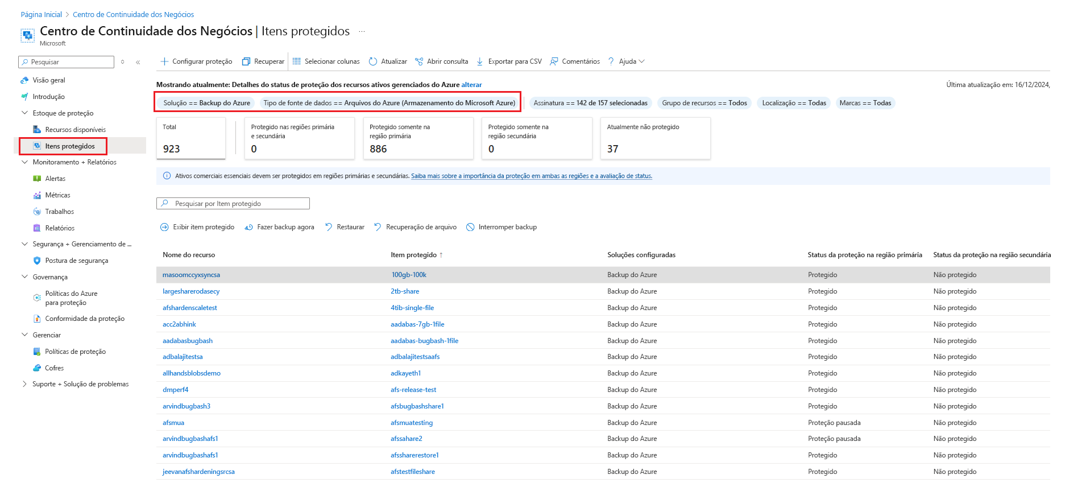Screen dimensions: 1065x495
Task: Click Nome do recurso column header
Action: point(189,255)
